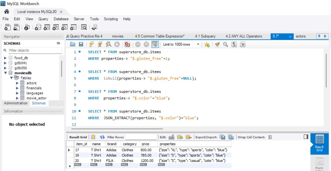Switch to the 4.1 Subquery tab
The height and width of the screenshot is (171, 331).
pyautogui.click(x=205, y=36)
